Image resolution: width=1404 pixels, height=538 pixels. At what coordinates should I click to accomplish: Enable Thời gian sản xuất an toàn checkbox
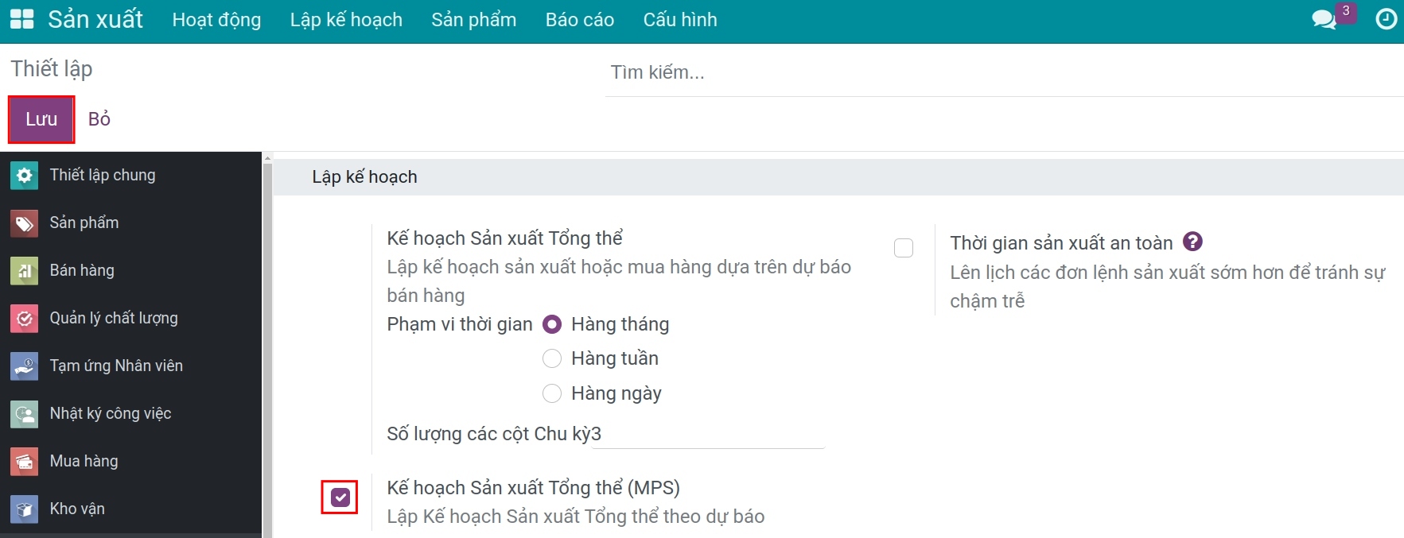(x=904, y=248)
